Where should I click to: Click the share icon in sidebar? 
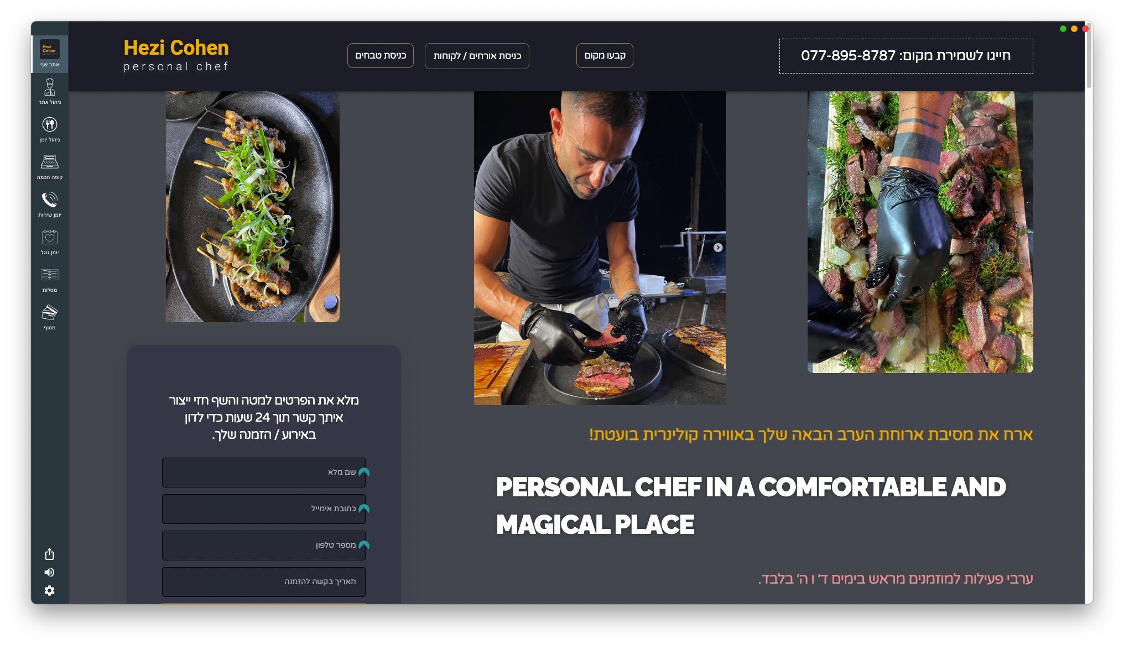(x=49, y=554)
